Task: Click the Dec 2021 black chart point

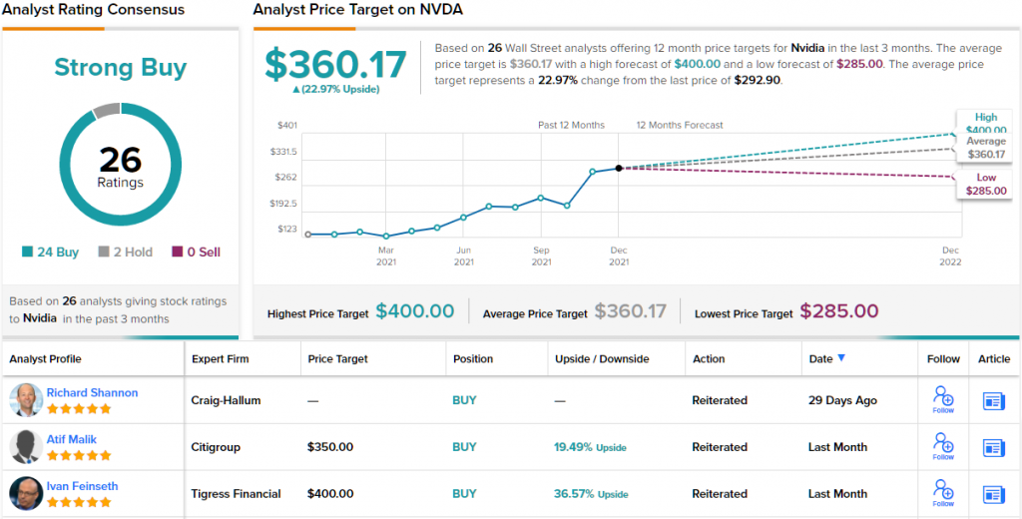Action: 619,169
